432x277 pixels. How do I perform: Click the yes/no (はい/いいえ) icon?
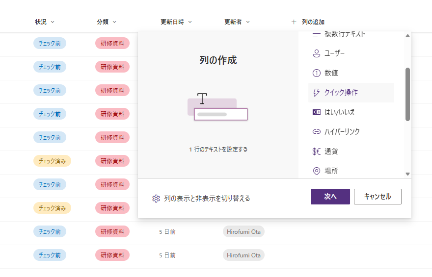pyautogui.click(x=317, y=112)
